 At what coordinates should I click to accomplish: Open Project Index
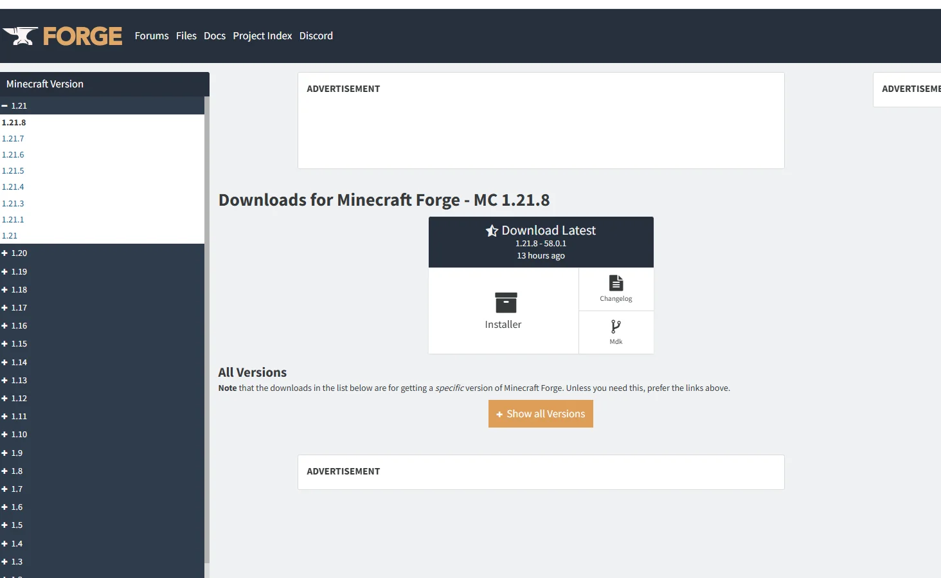(262, 36)
